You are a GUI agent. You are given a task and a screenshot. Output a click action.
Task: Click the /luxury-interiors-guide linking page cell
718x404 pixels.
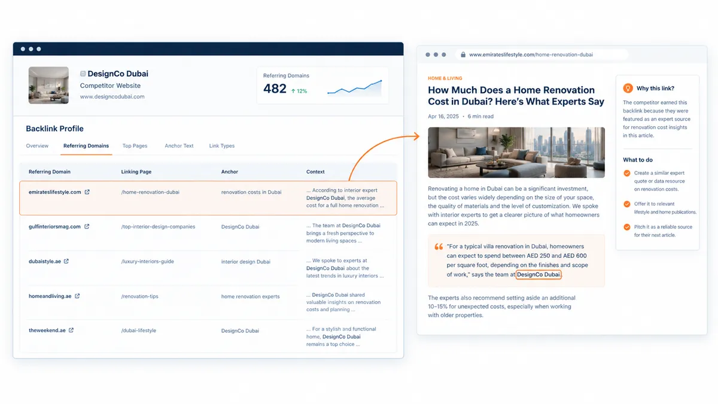[x=148, y=262]
